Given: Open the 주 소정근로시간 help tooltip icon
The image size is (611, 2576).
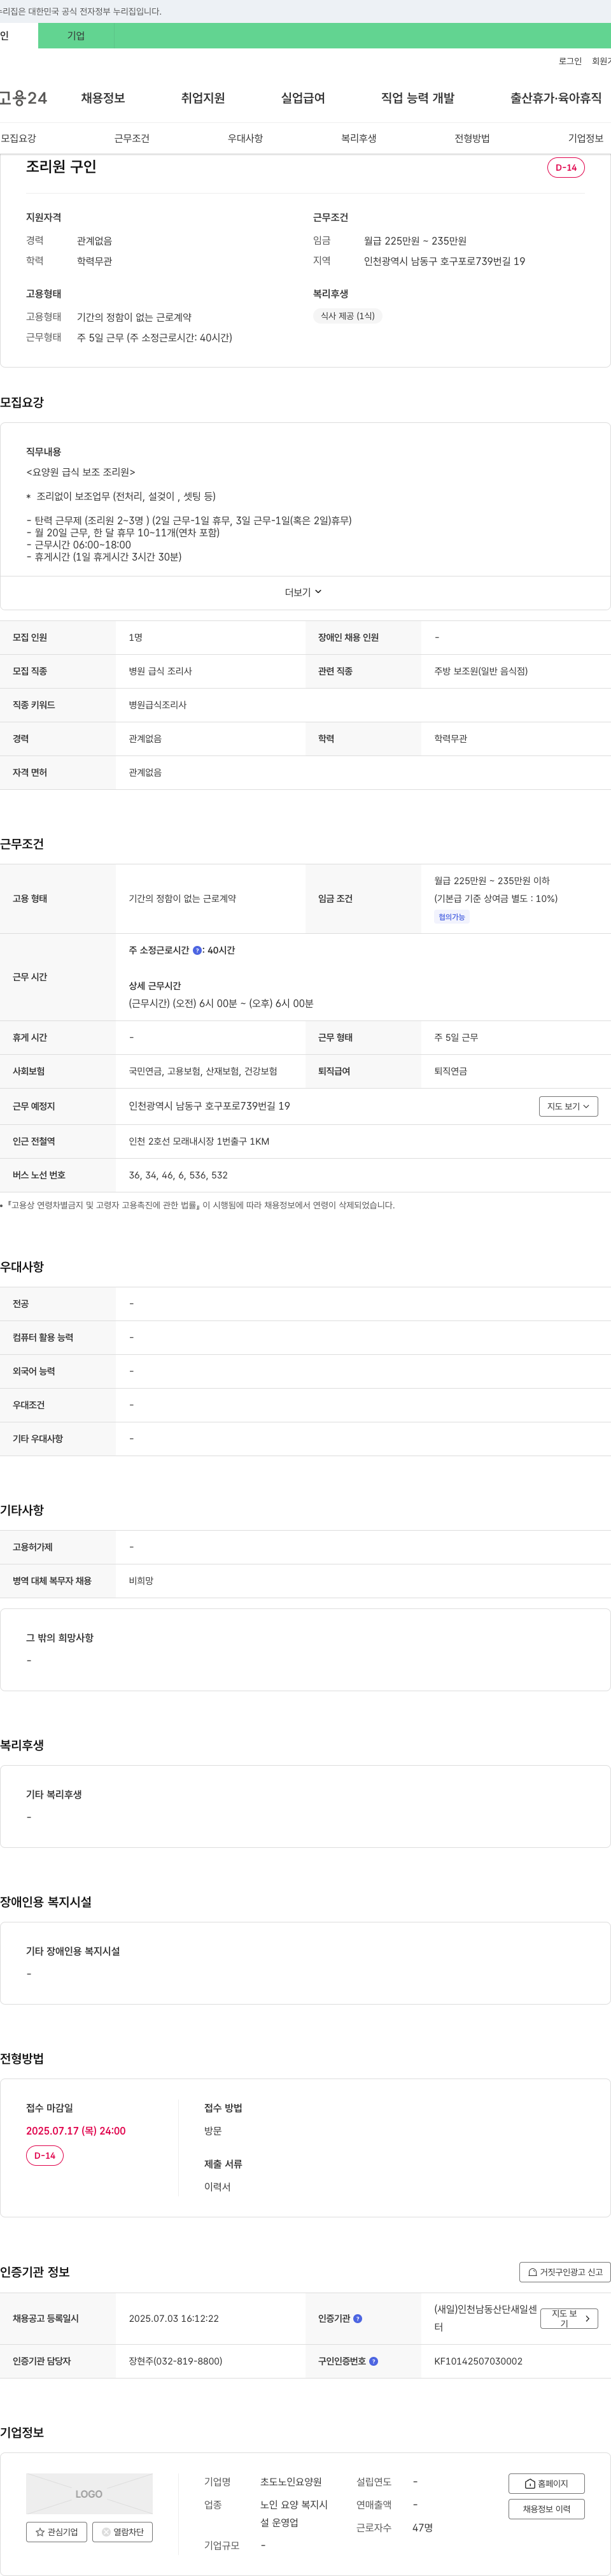Looking at the screenshot, I should [197, 950].
